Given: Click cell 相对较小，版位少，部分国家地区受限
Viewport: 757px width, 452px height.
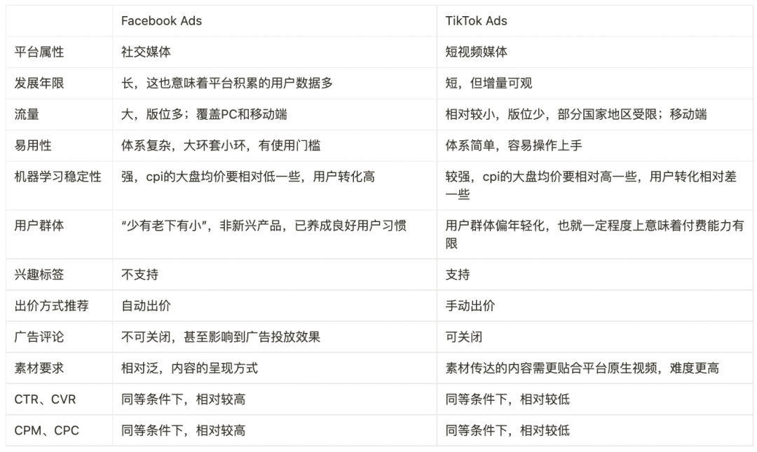Looking at the screenshot, I should click(576, 114).
